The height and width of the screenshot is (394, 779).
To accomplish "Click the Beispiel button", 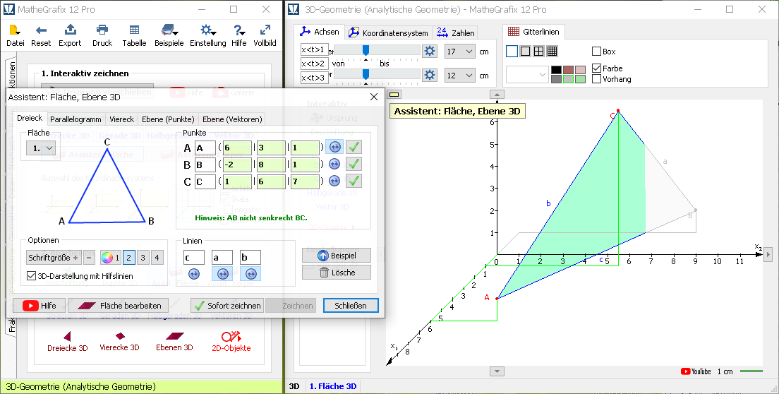I will click(x=337, y=256).
